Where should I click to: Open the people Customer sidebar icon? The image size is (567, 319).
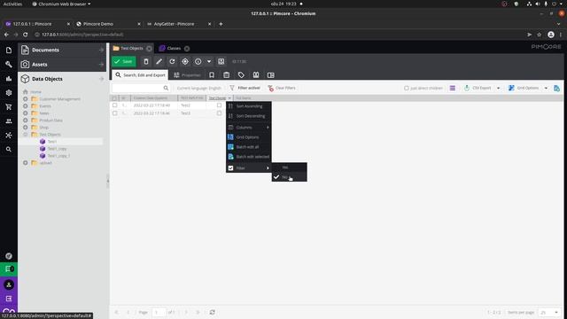(x=9, y=121)
